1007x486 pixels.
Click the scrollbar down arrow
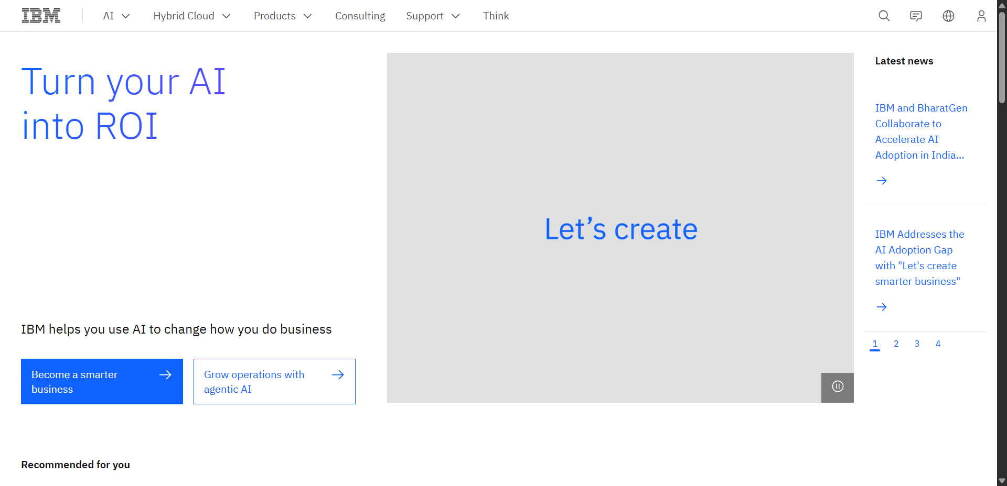click(x=1002, y=481)
